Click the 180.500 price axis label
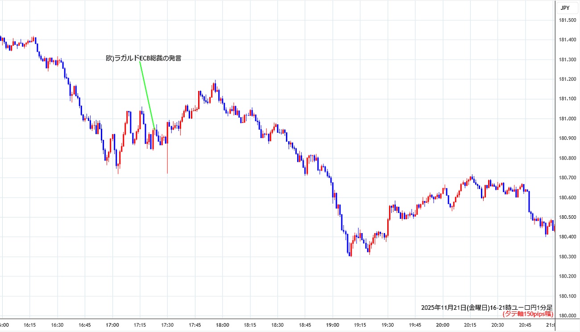 [568, 217]
